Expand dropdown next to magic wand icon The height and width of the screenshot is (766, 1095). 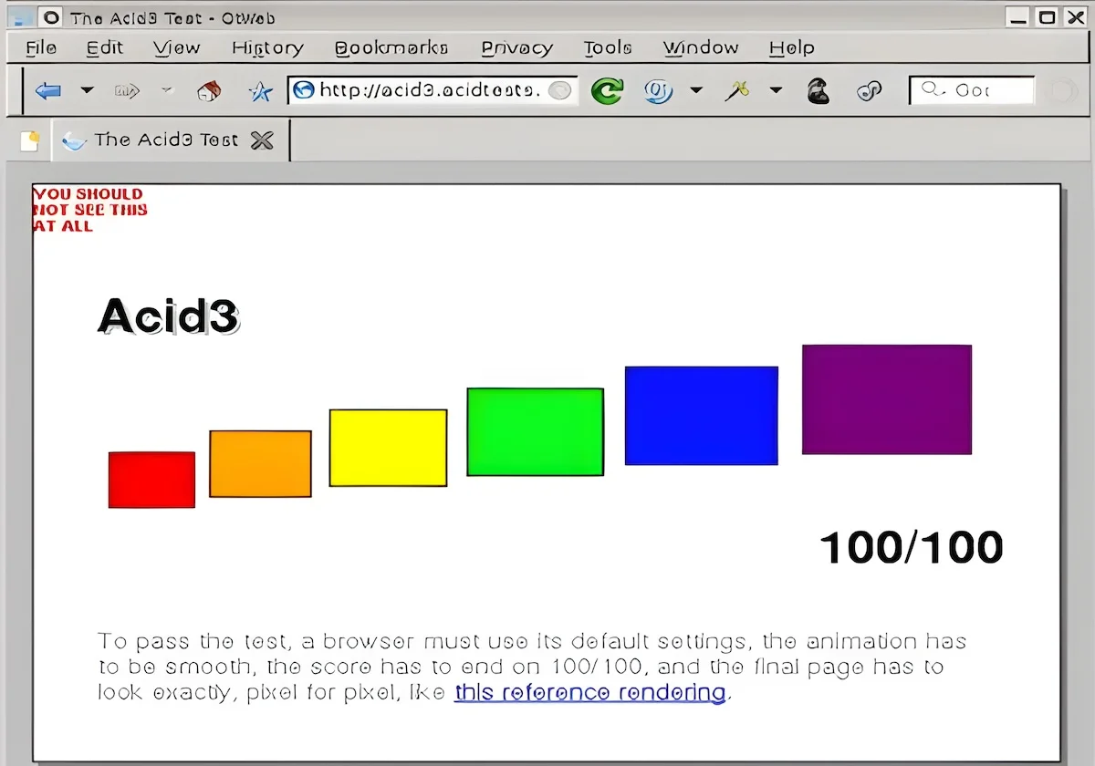[776, 90]
